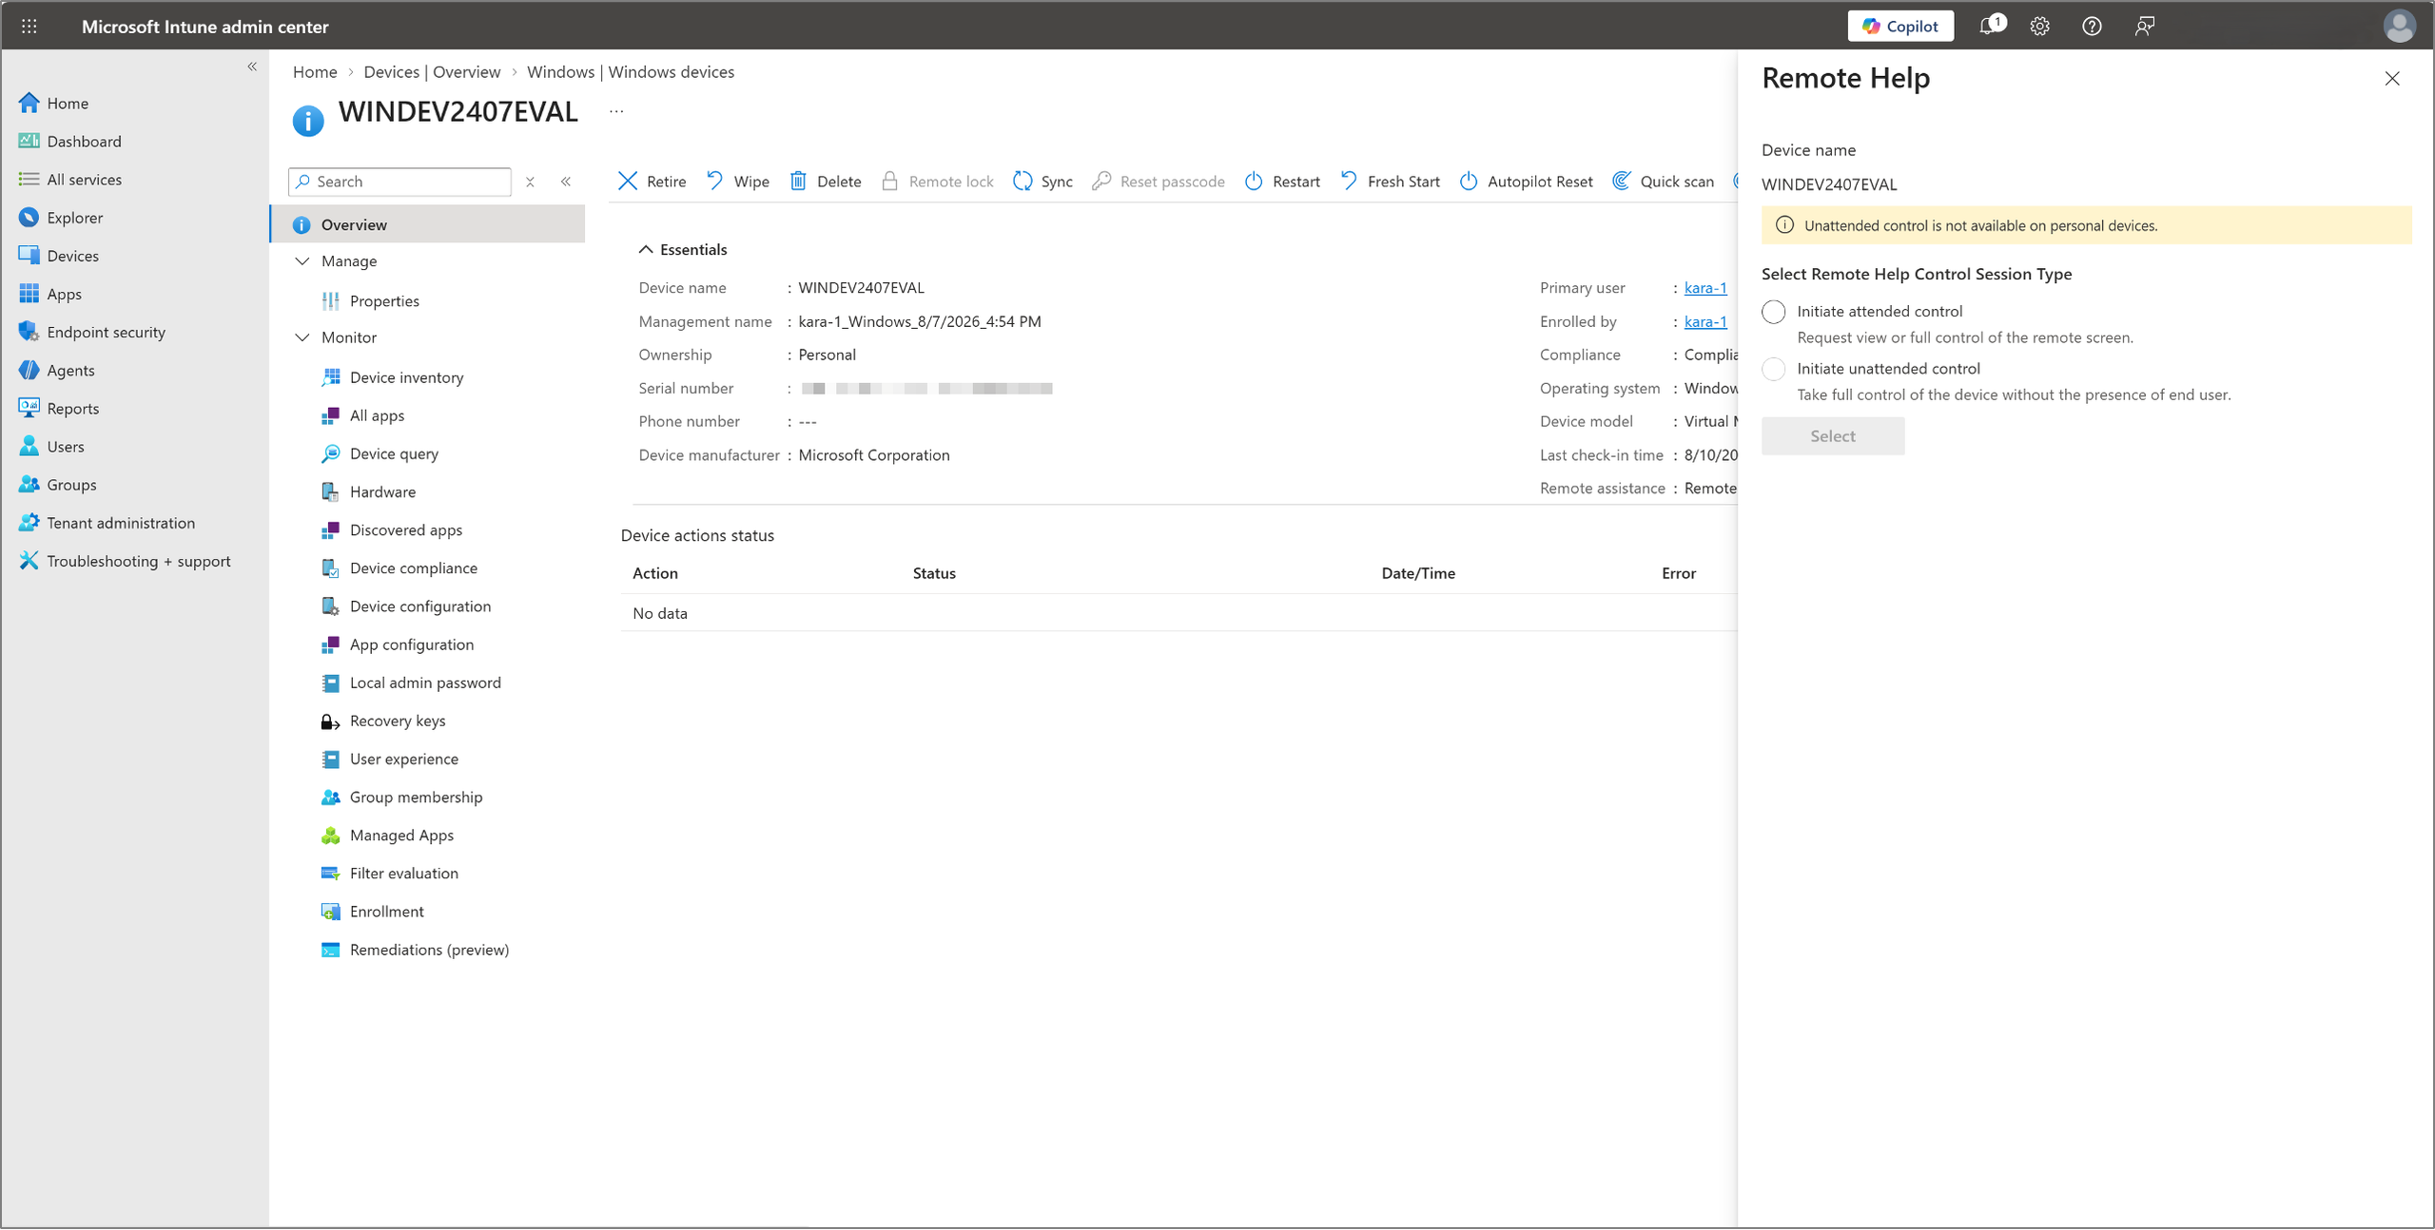The image size is (2435, 1230).
Task: Open the help question mark icon
Action: click(2092, 27)
